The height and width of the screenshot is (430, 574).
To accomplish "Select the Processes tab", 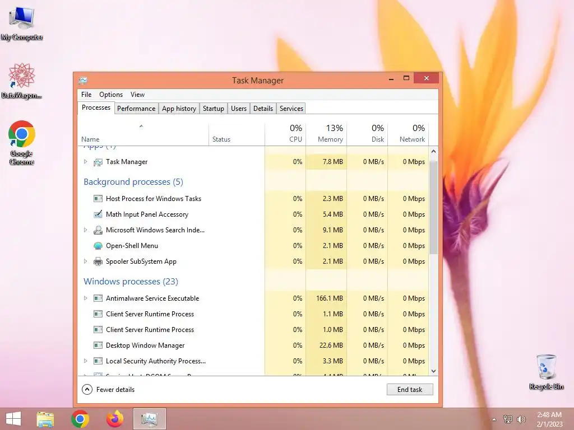I will [96, 107].
